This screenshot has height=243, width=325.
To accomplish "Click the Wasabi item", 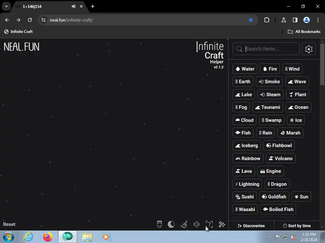I will click(245, 209).
